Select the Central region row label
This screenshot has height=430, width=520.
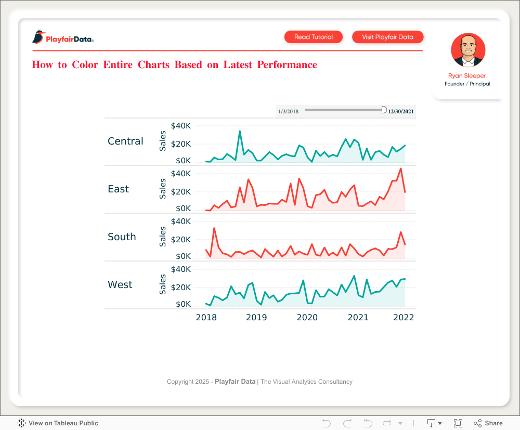(125, 141)
